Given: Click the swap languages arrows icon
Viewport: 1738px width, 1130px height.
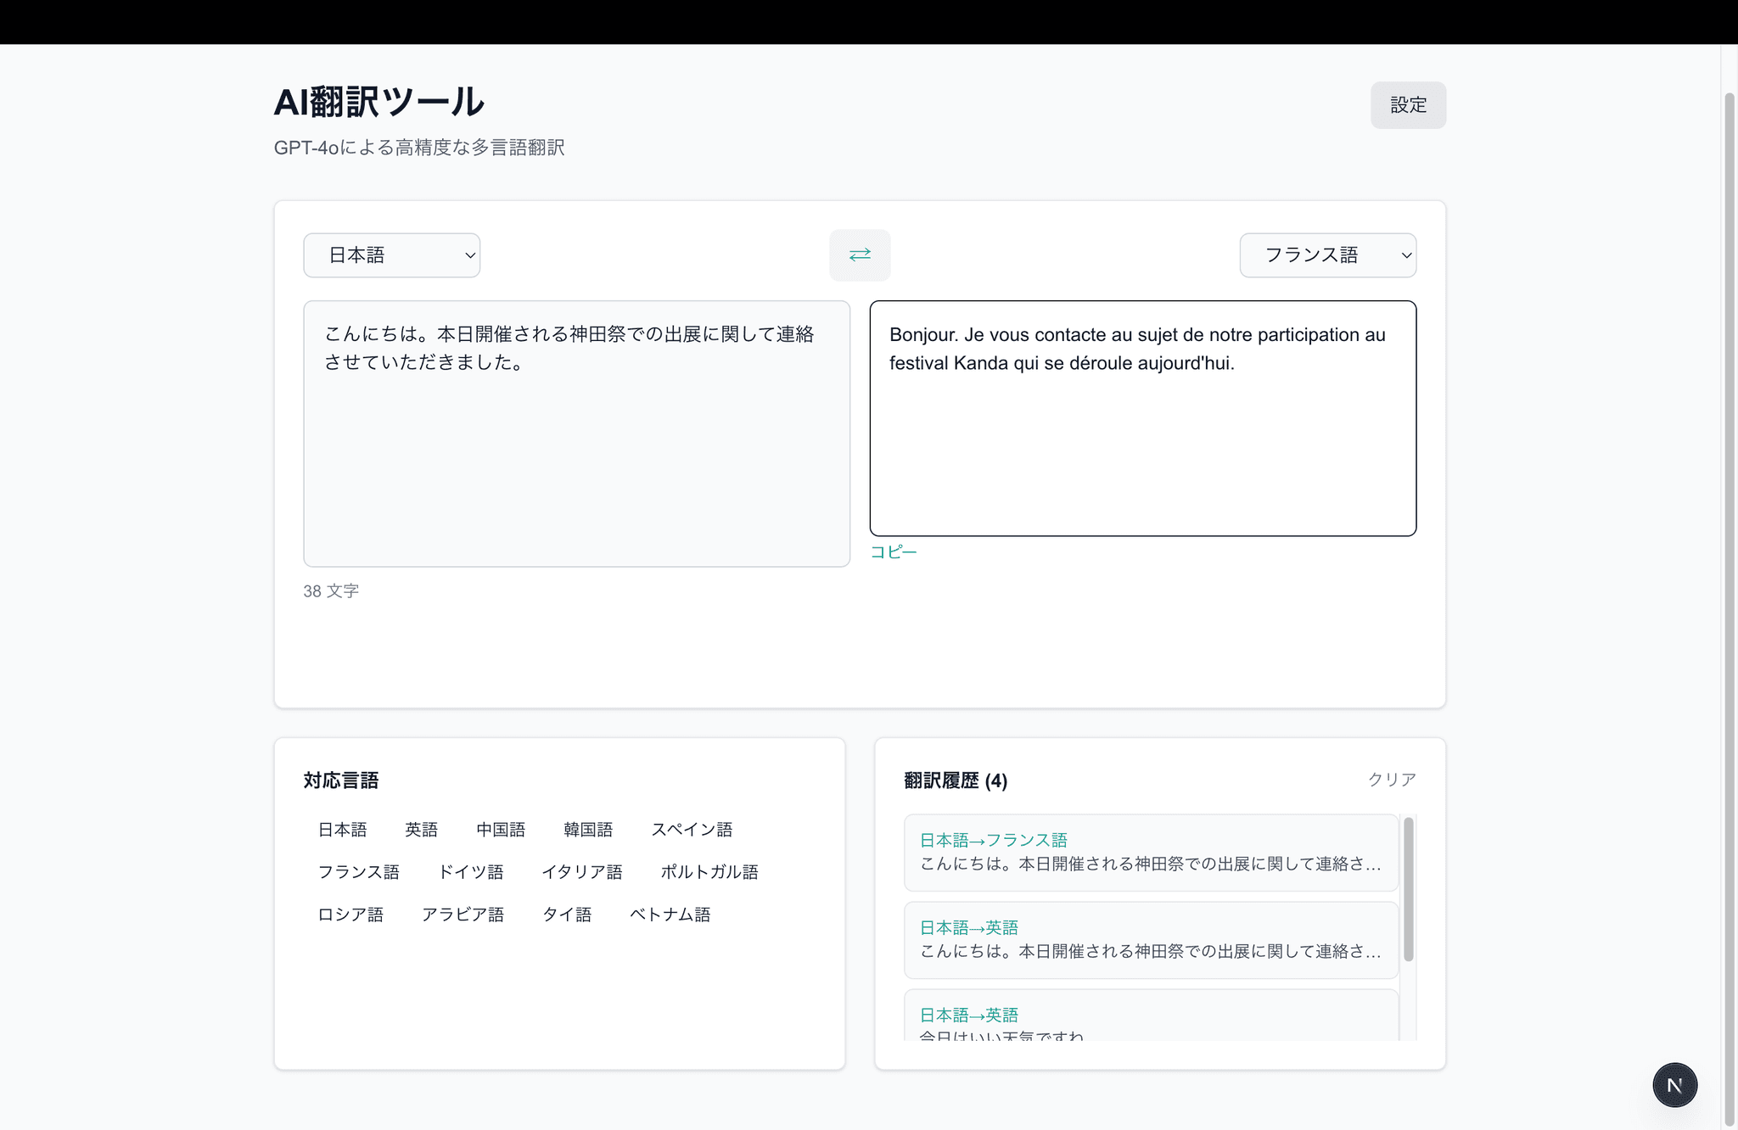Looking at the screenshot, I should coord(860,255).
